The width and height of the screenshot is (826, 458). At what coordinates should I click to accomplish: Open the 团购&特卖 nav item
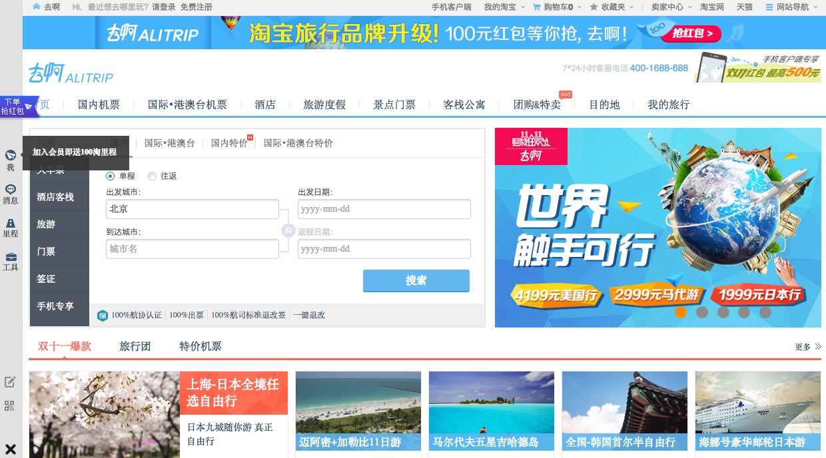click(x=537, y=105)
